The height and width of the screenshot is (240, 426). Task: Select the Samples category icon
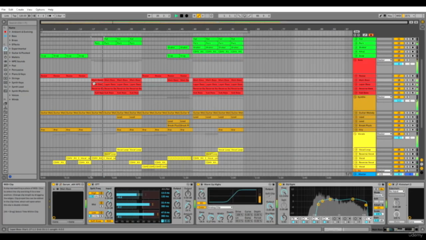coord(5,83)
